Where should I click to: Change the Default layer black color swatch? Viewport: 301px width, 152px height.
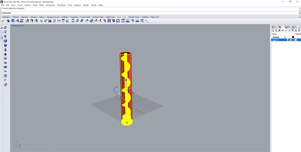(293, 37)
